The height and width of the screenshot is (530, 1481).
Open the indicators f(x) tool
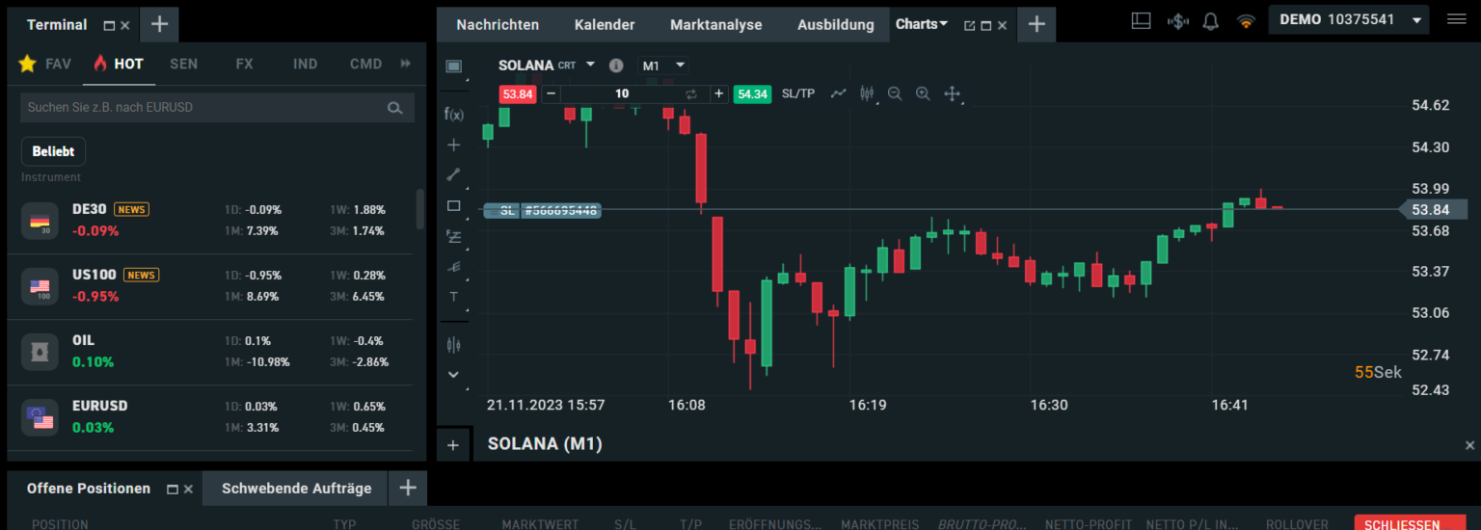pyautogui.click(x=453, y=114)
